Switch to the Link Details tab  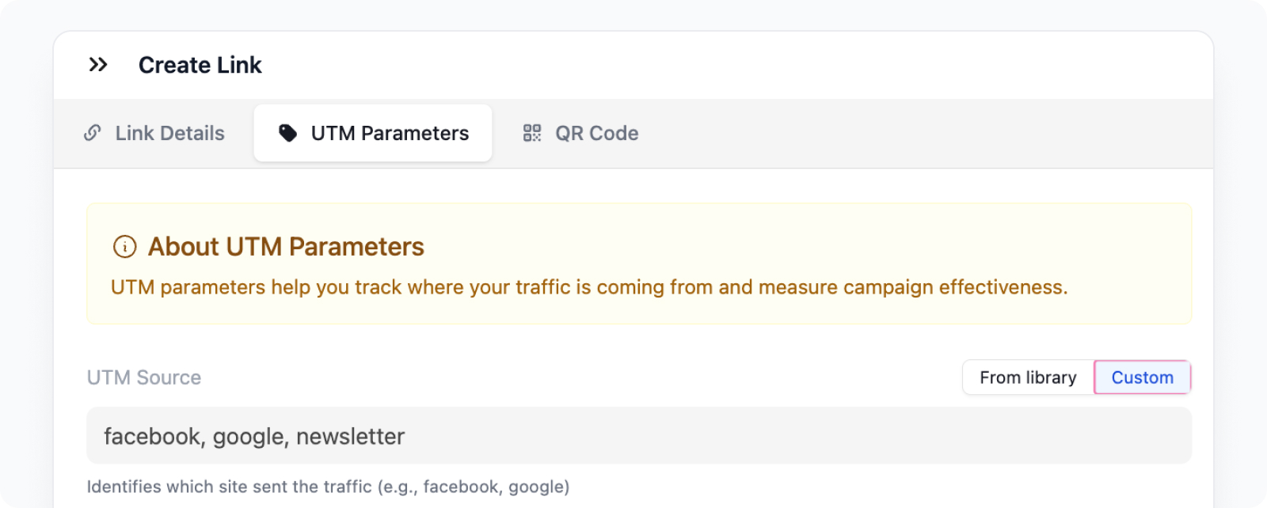[x=154, y=133]
